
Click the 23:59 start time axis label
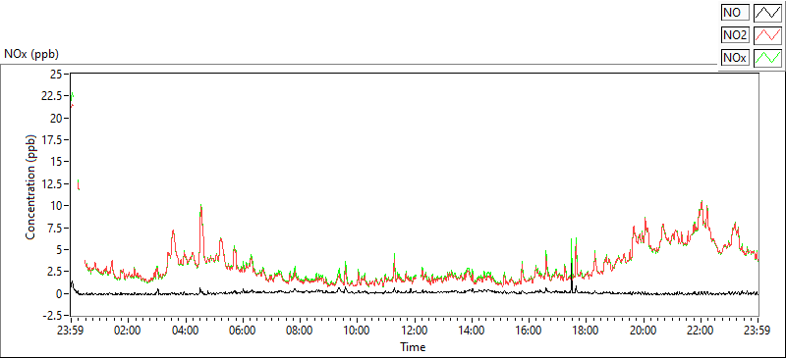(x=71, y=331)
